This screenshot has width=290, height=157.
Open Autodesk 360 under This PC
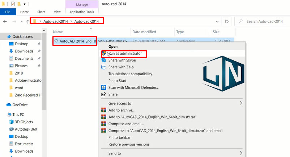click(26, 129)
